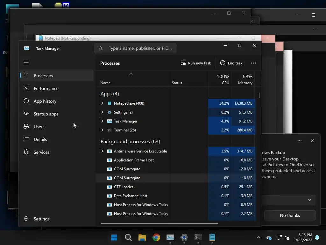326x245 pixels.
Task: Click the Run new task icon
Action: 183,63
